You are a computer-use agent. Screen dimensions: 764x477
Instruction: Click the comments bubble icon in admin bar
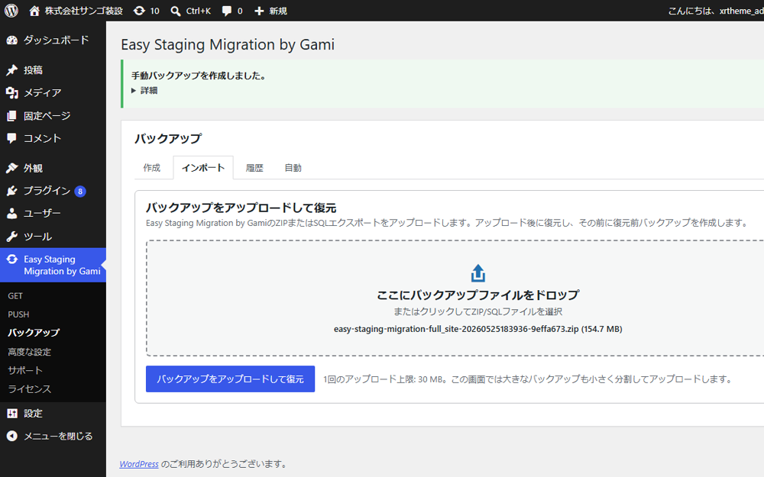pyautogui.click(x=227, y=11)
